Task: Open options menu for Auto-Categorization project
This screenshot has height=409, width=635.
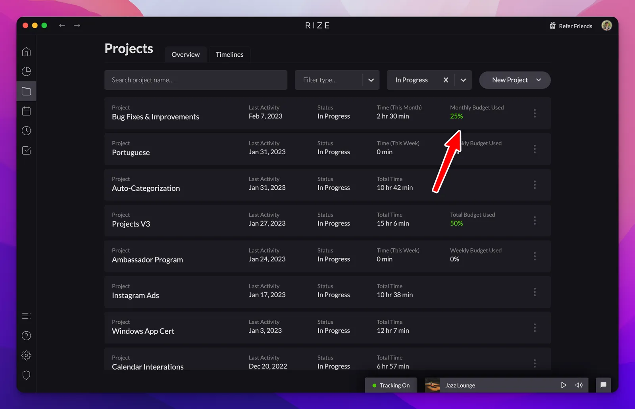Action: (x=535, y=185)
